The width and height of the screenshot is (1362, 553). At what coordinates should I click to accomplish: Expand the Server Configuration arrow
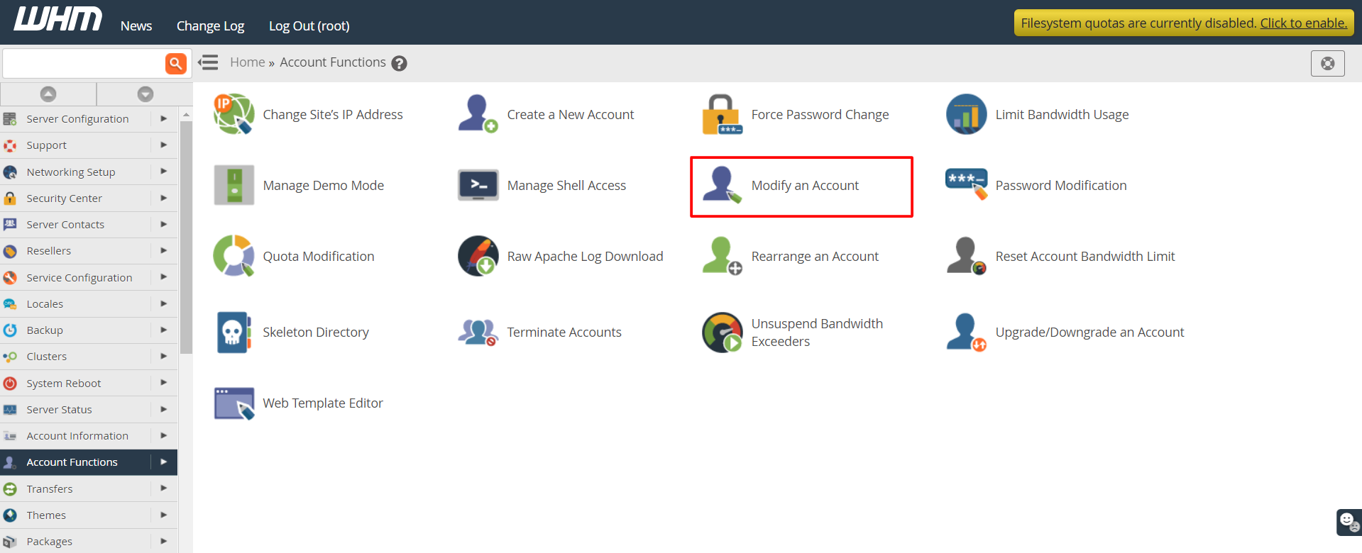coord(164,118)
